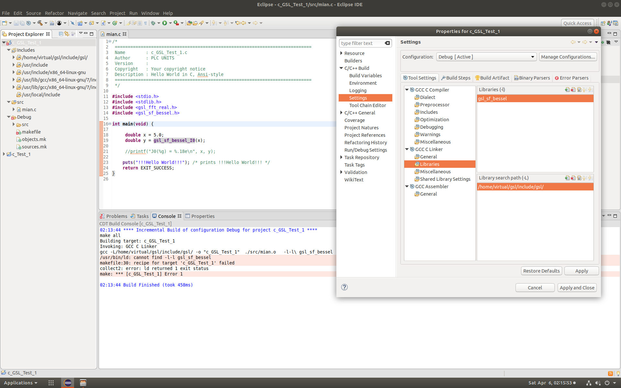Click the green bug Debug icon
Screen dimensions: 621x388
click(x=153, y=23)
